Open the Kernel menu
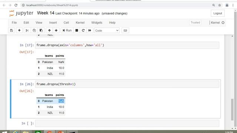237x133 pixels. [80, 23]
